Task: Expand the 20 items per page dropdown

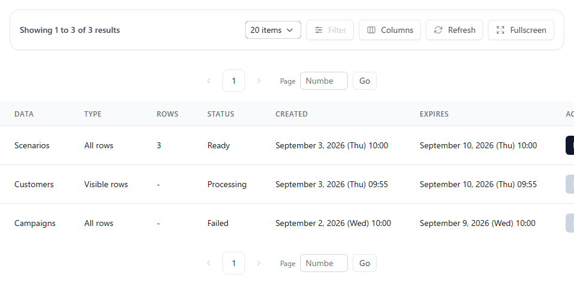Action: 273,30
